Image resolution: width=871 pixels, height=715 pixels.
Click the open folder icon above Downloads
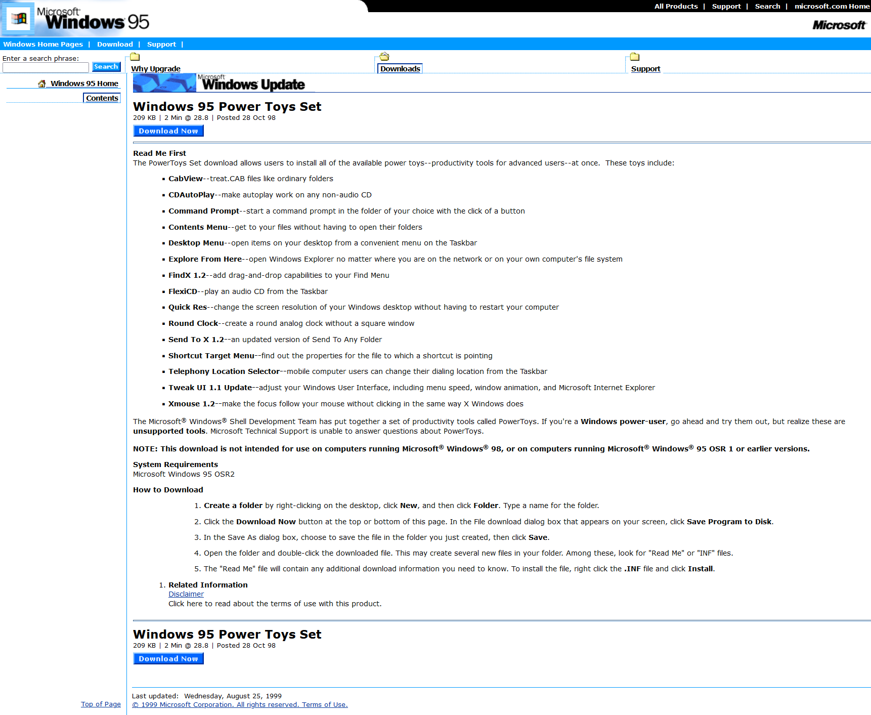click(384, 56)
